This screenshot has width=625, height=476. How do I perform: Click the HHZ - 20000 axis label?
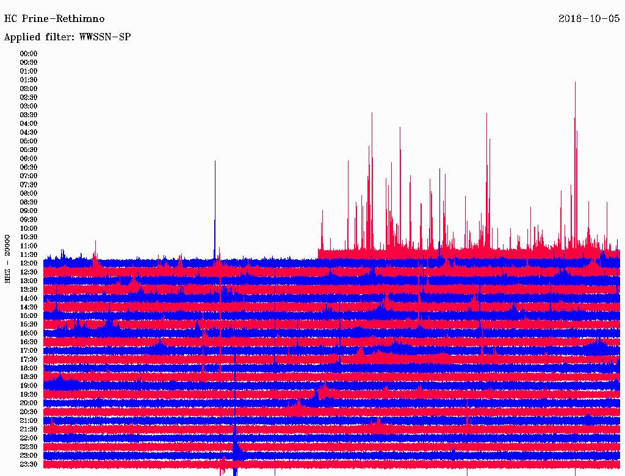coord(7,258)
